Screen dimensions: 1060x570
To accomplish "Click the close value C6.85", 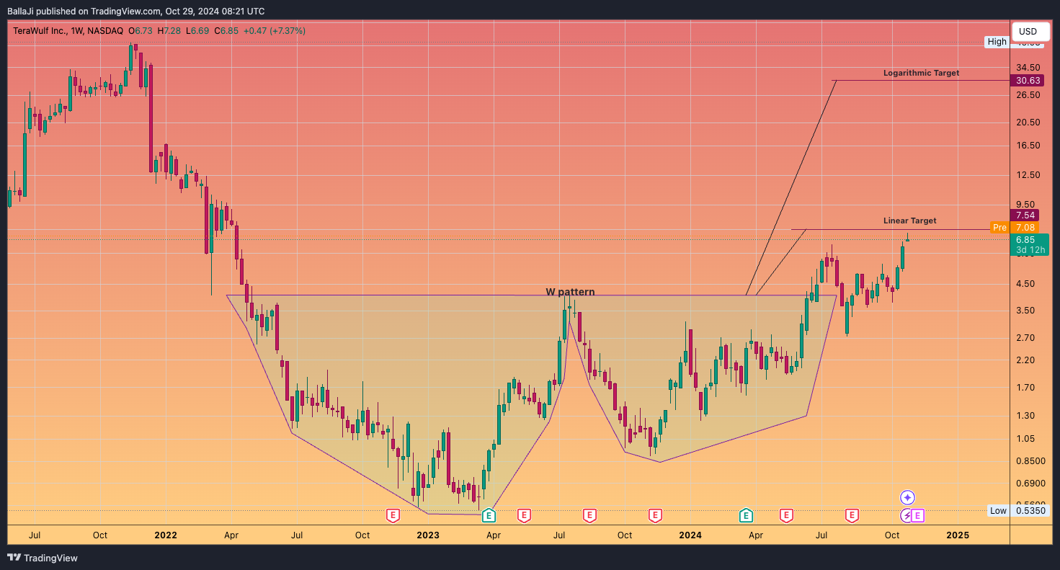I will pyautogui.click(x=226, y=31).
